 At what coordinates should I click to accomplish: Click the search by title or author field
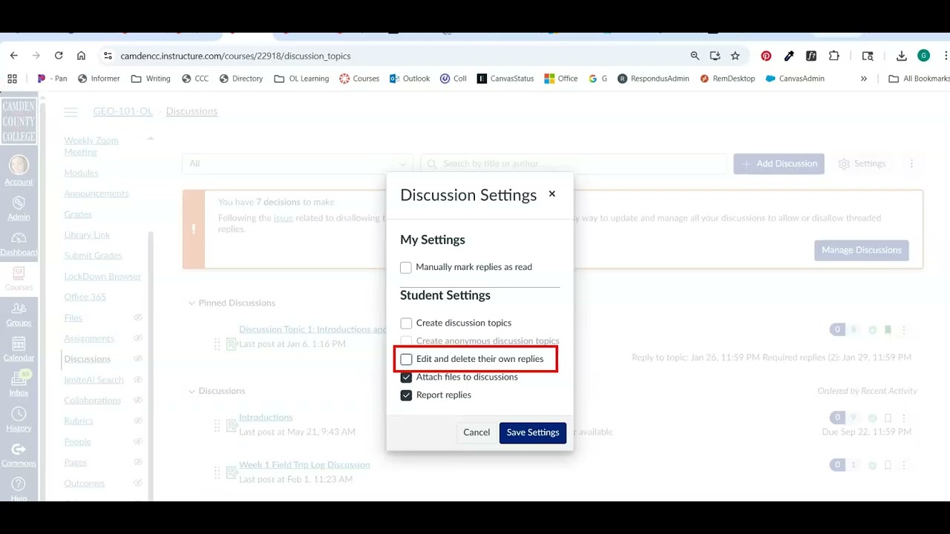coord(574,164)
